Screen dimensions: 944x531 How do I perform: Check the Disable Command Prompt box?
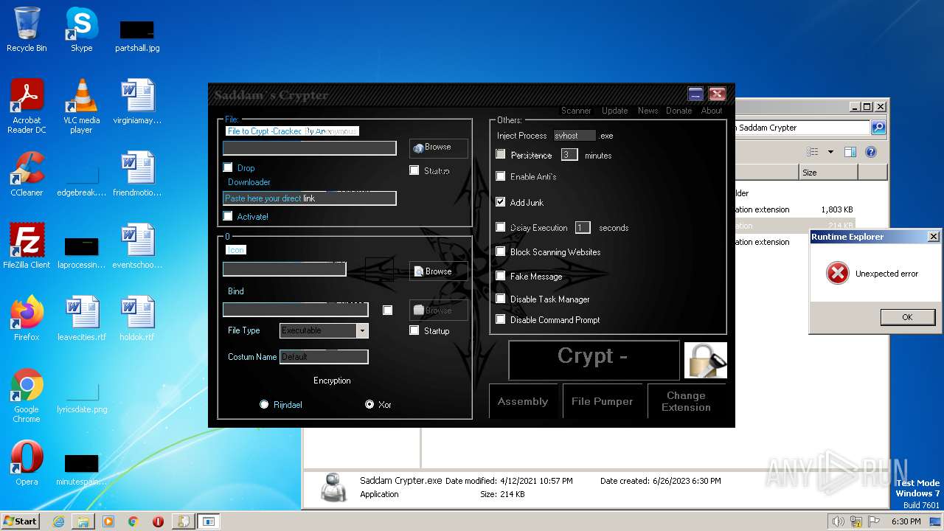pos(501,319)
